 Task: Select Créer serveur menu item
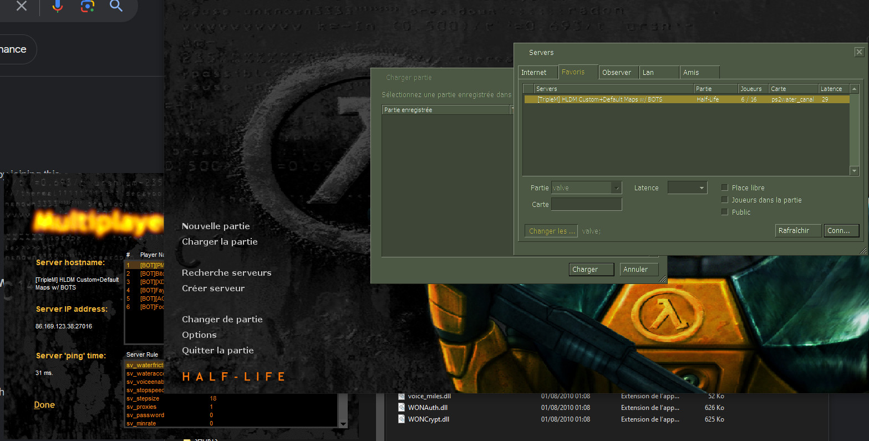[x=213, y=288]
